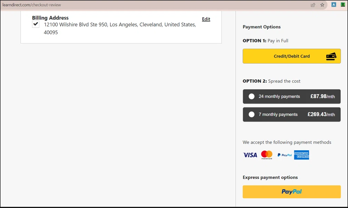Click the American Express logo
348x208 pixels.
301,155
